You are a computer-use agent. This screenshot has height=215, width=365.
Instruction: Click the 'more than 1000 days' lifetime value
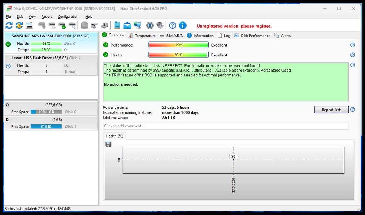(180, 112)
